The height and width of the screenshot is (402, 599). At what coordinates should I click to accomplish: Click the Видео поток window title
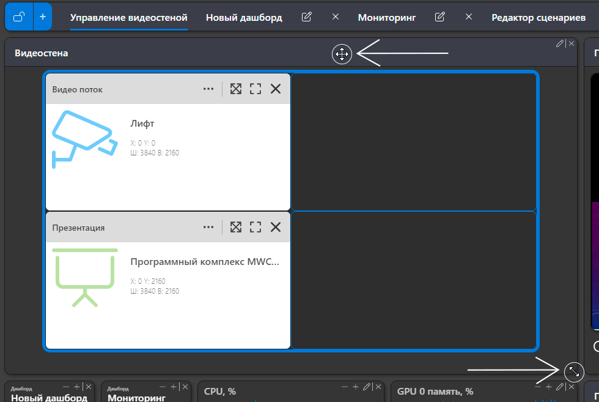pos(78,89)
